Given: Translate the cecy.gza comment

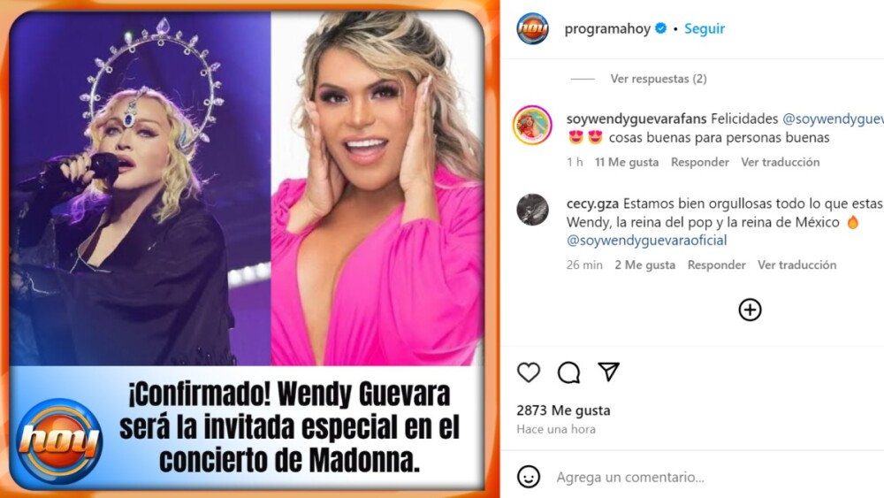Looking at the screenshot, I should (796, 264).
